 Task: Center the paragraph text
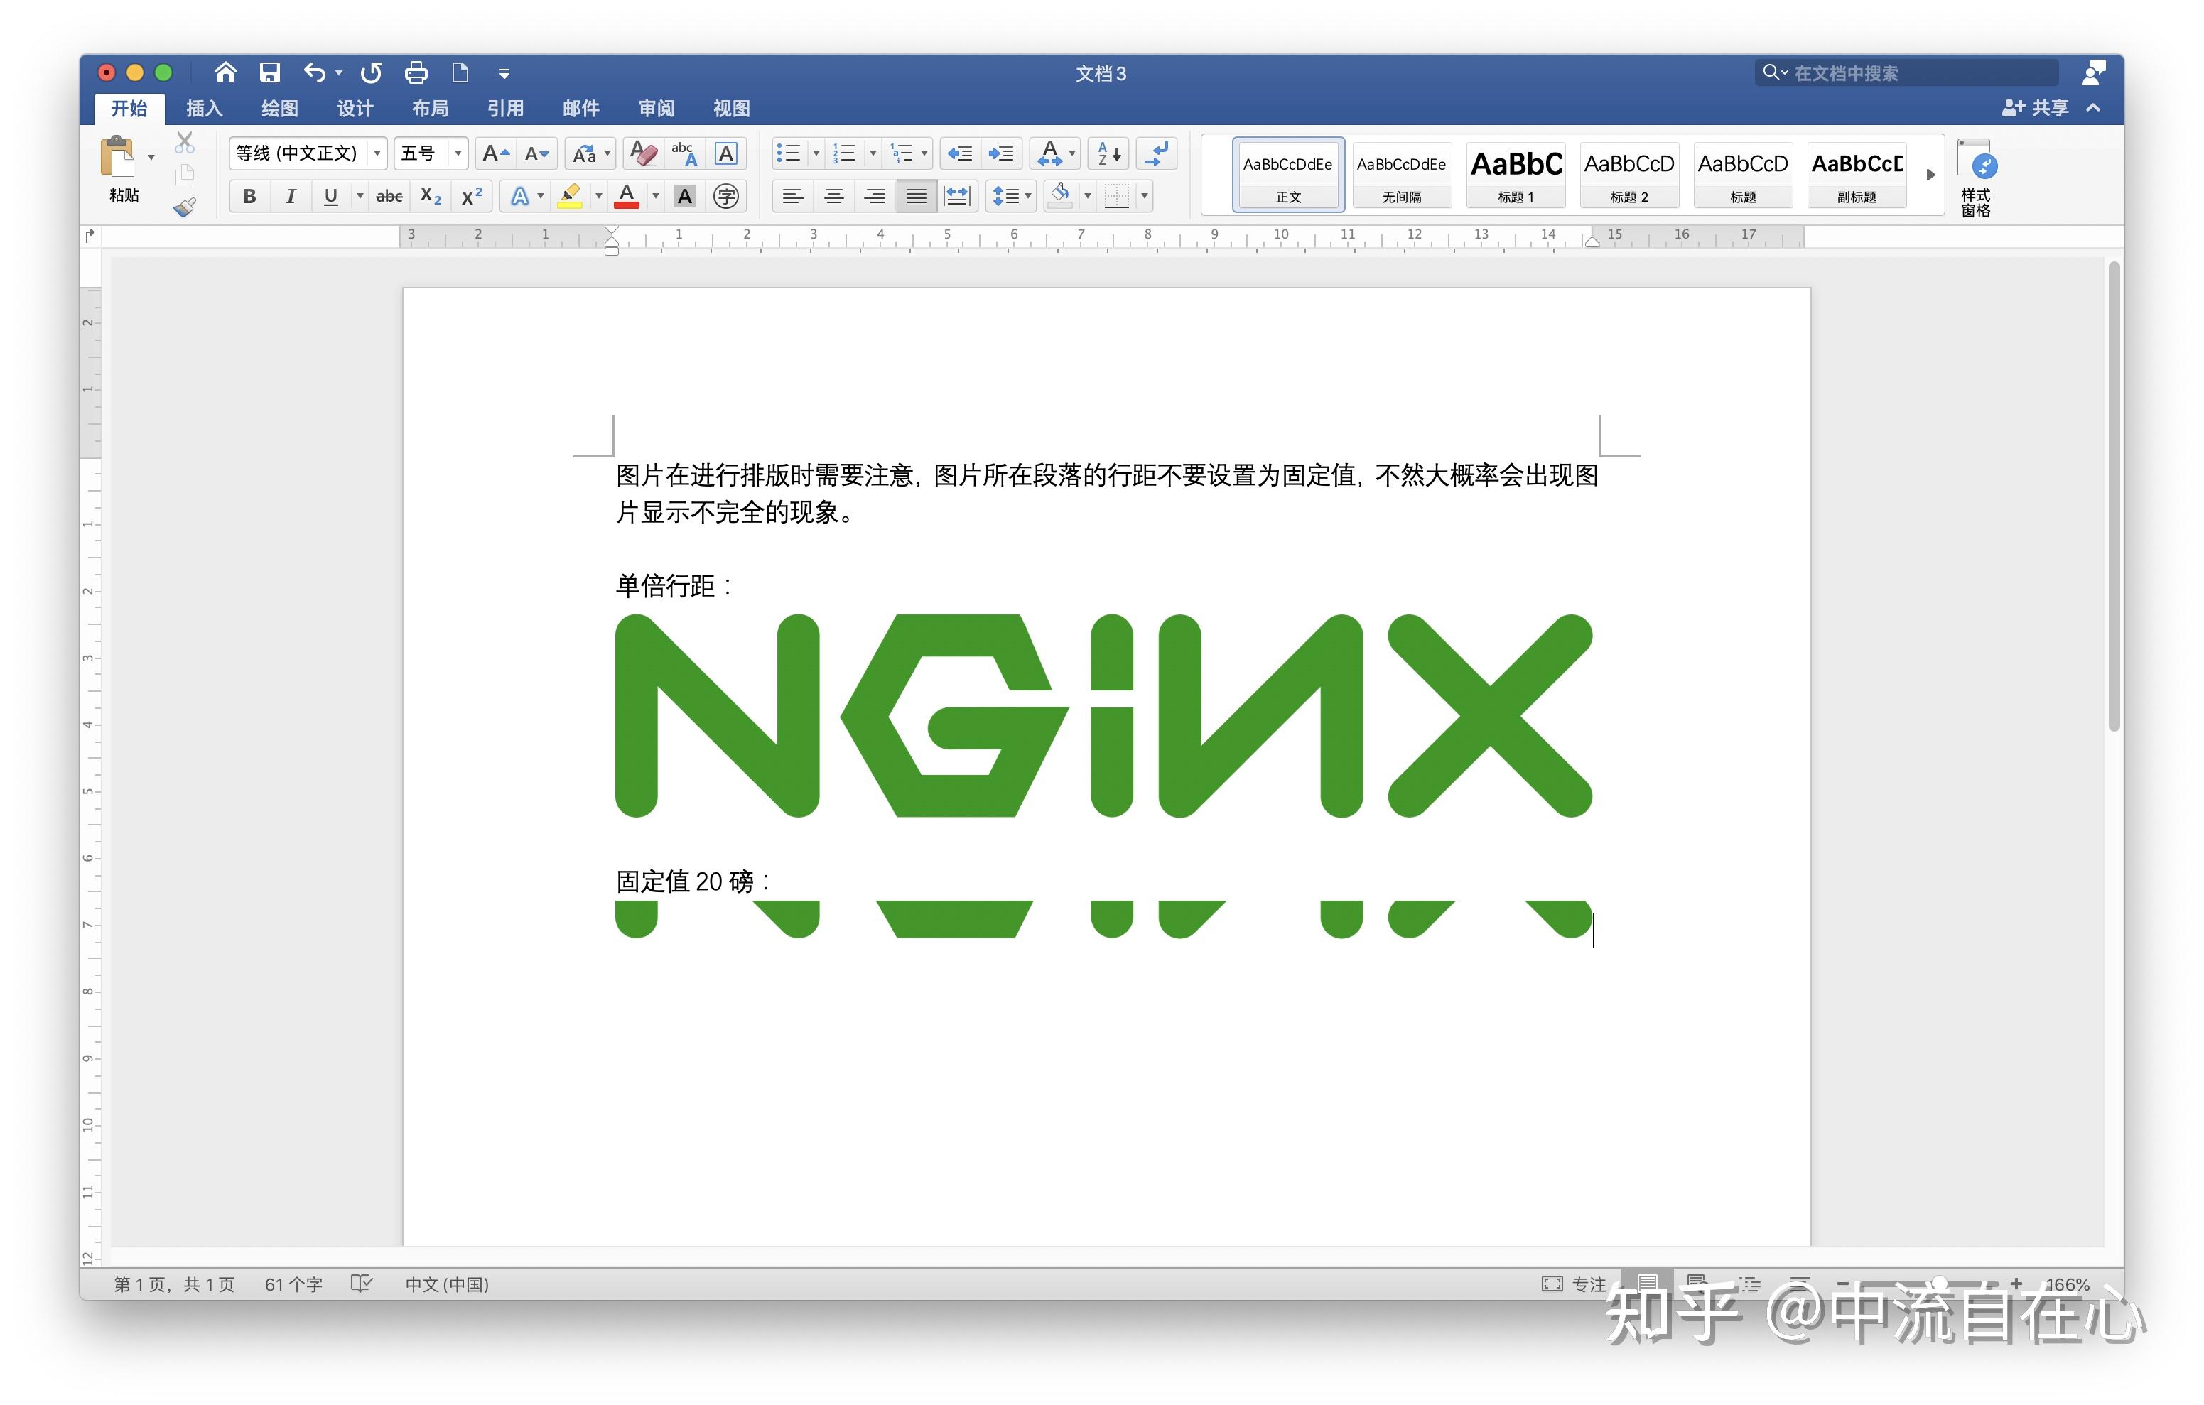tap(834, 196)
